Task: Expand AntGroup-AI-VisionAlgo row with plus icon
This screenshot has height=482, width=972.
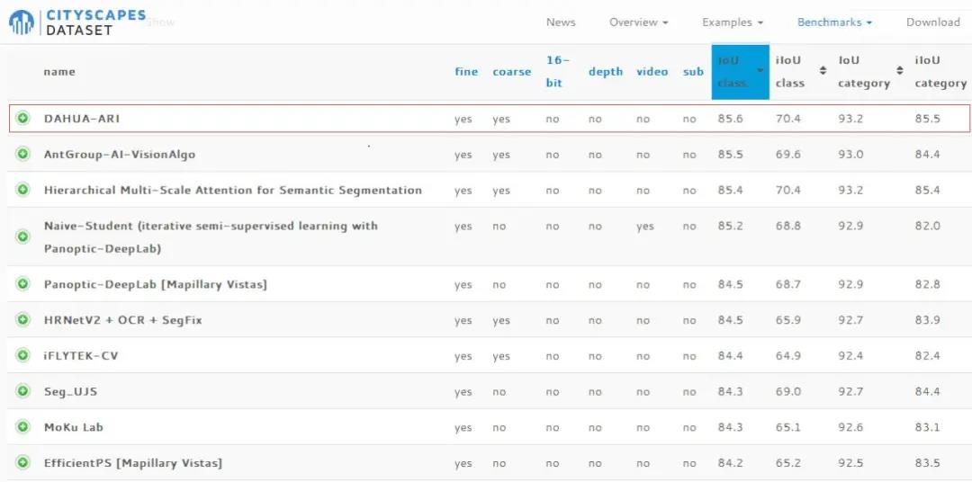Action: pyautogui.click(x=22, y=154)
